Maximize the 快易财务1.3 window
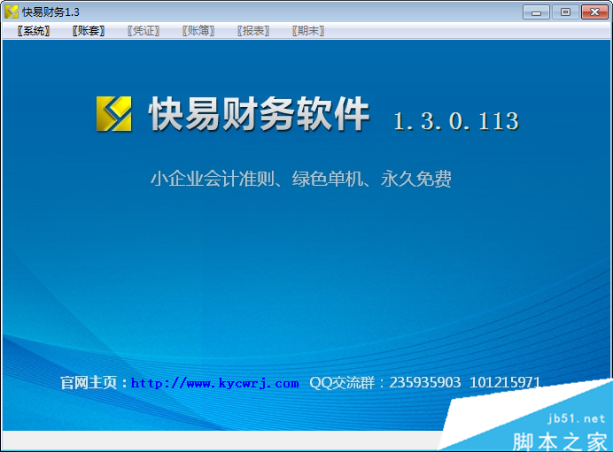613x452 pixels. [565, 12]
